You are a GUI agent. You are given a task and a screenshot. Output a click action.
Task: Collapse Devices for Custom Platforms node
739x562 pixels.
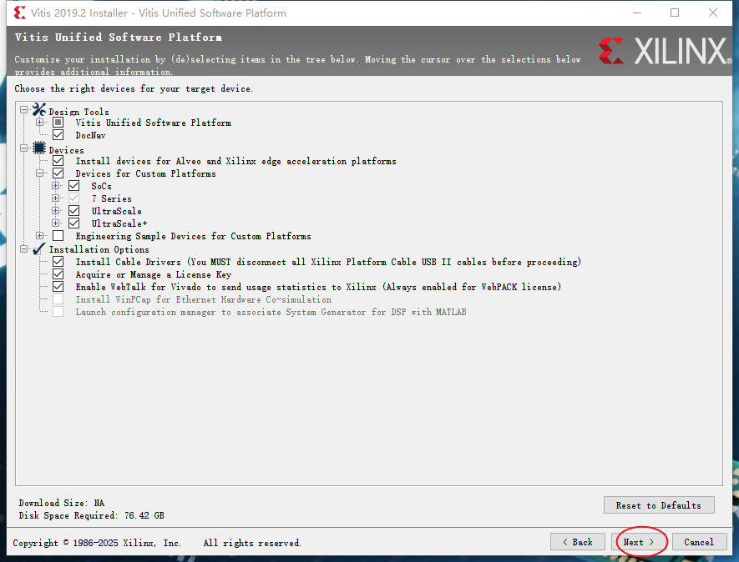click(x=39, y=173)
